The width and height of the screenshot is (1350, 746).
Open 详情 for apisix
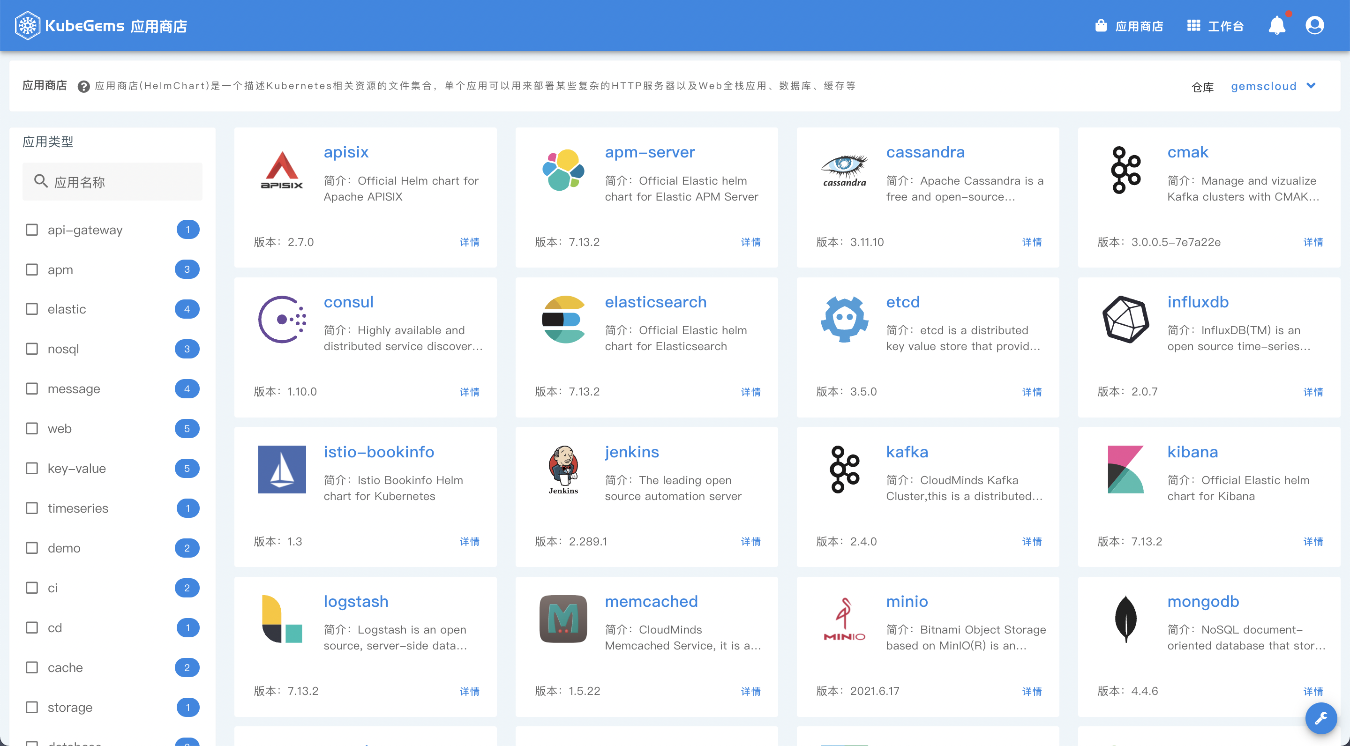coord(470,242)
